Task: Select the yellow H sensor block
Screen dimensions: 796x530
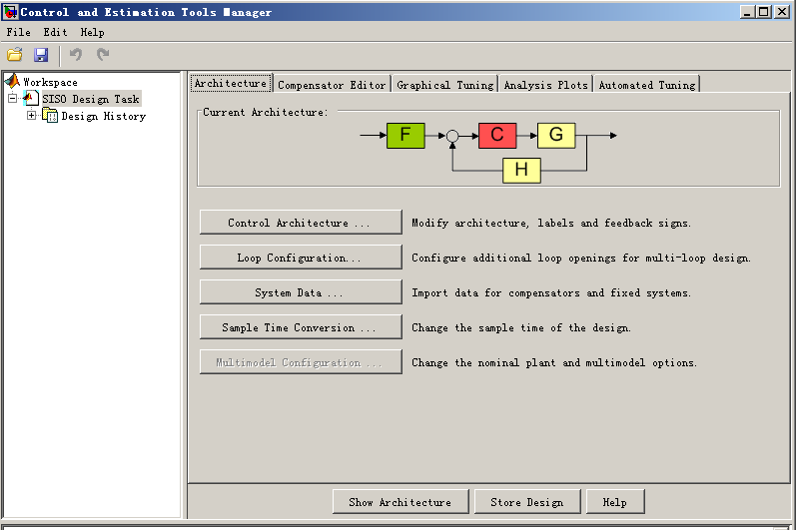Action: (522, 170)
